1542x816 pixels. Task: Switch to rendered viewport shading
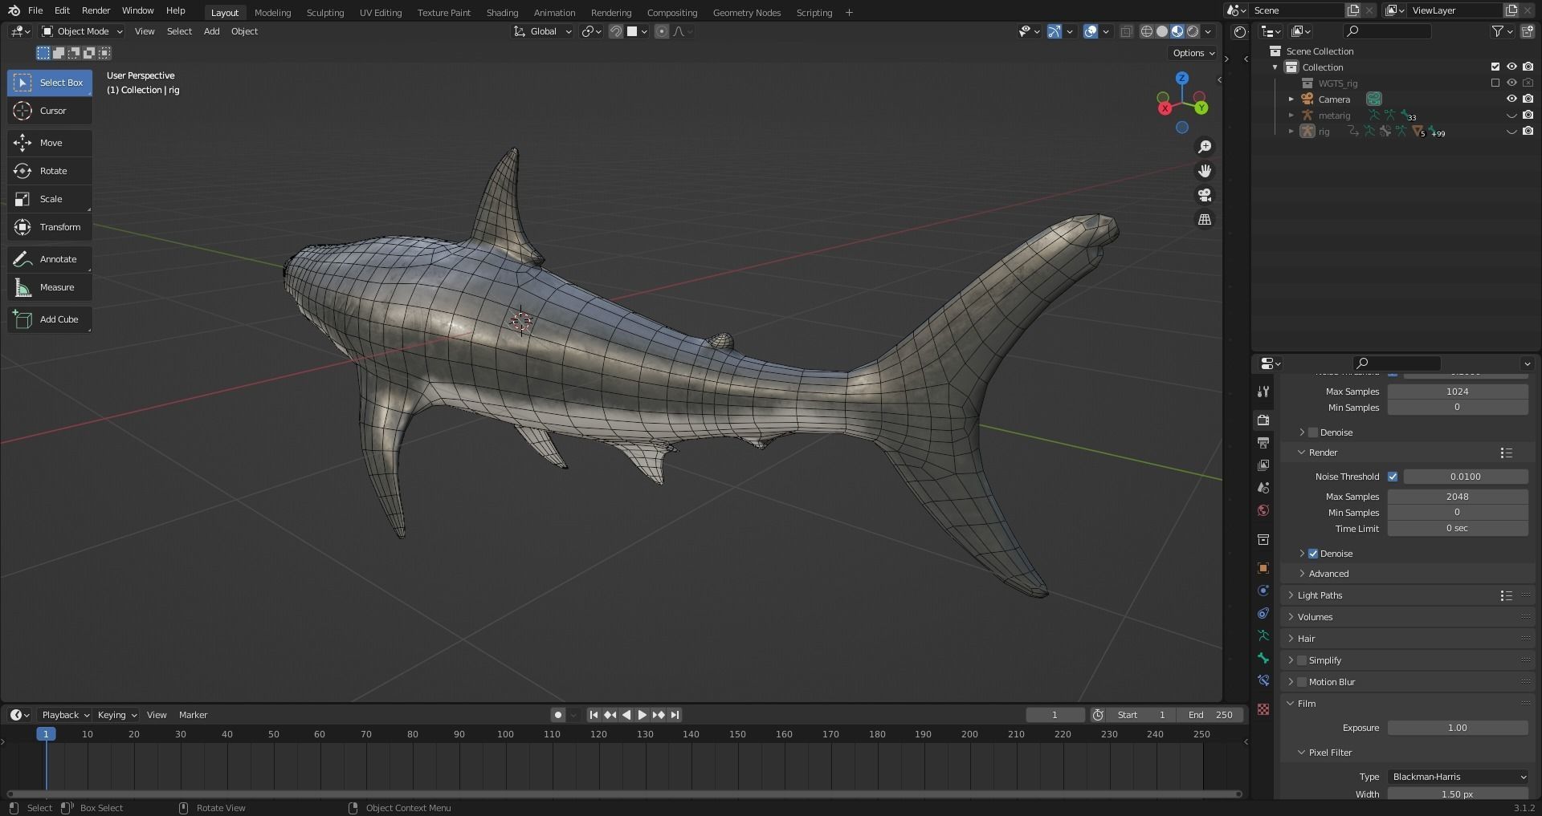pos(1193,31)
